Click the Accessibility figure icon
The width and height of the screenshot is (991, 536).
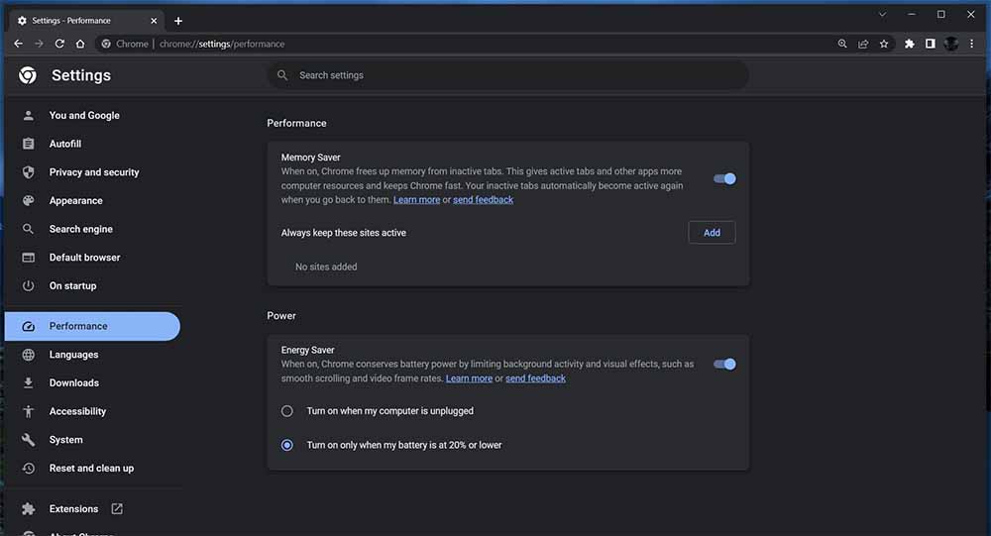coord(29,411)
